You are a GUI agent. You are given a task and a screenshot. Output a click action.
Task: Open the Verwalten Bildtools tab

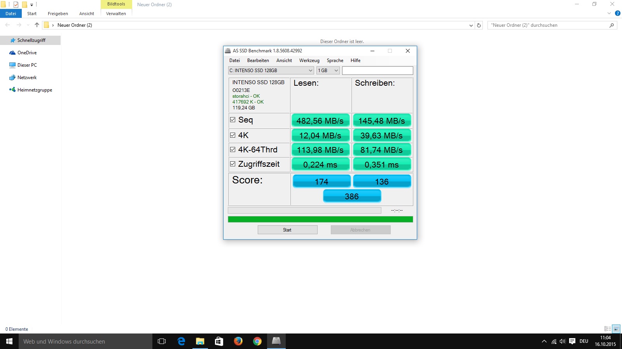click(x=116, y=14)
